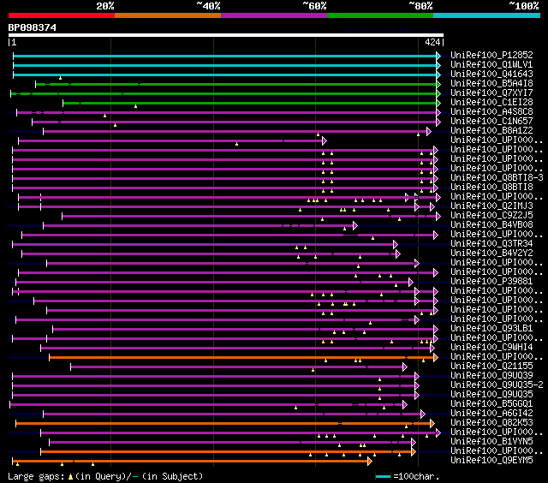
Task: Select the UniRef100_P39881 label
Action: [491, 282]
